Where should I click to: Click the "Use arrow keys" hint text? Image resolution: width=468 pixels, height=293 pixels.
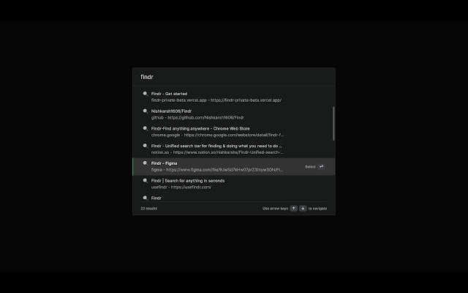(x=275, y=208)
